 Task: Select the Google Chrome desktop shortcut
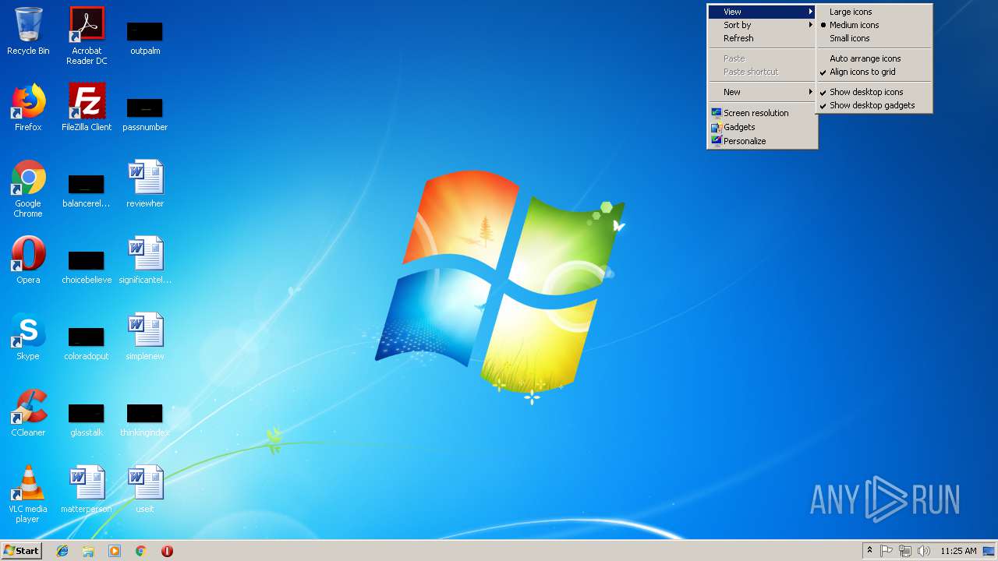[28, 189]
